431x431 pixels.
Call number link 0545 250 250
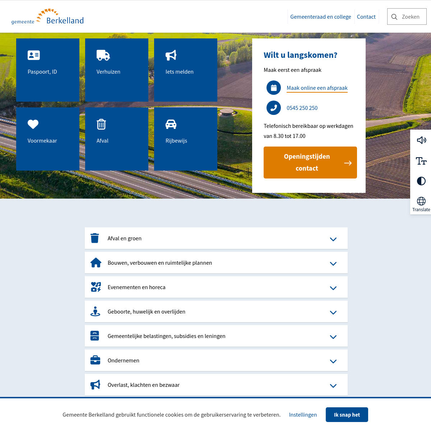(302, 108)
